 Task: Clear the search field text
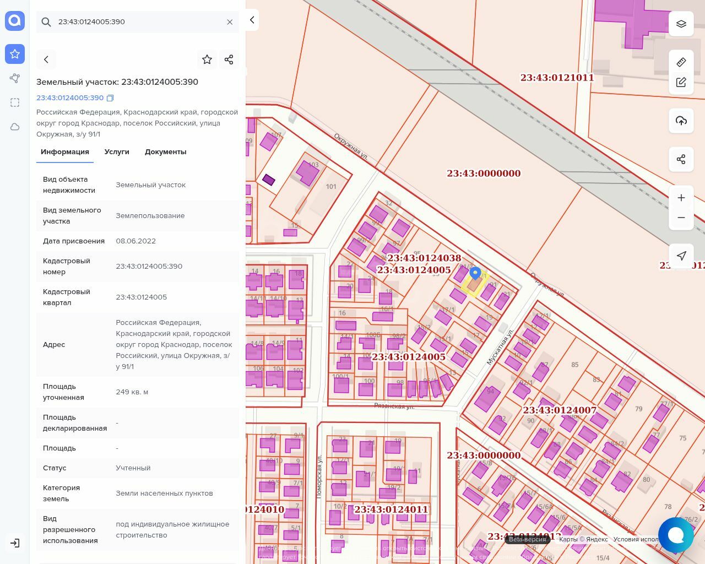(x=230, y=22)
